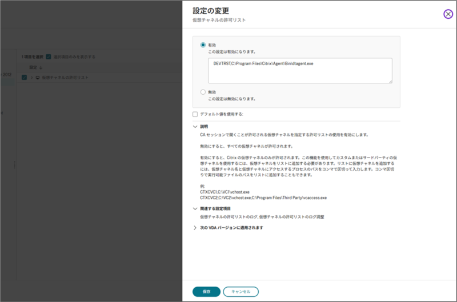457x302 pixels.
Task: Click the キャンセル button
Action: 240,292
